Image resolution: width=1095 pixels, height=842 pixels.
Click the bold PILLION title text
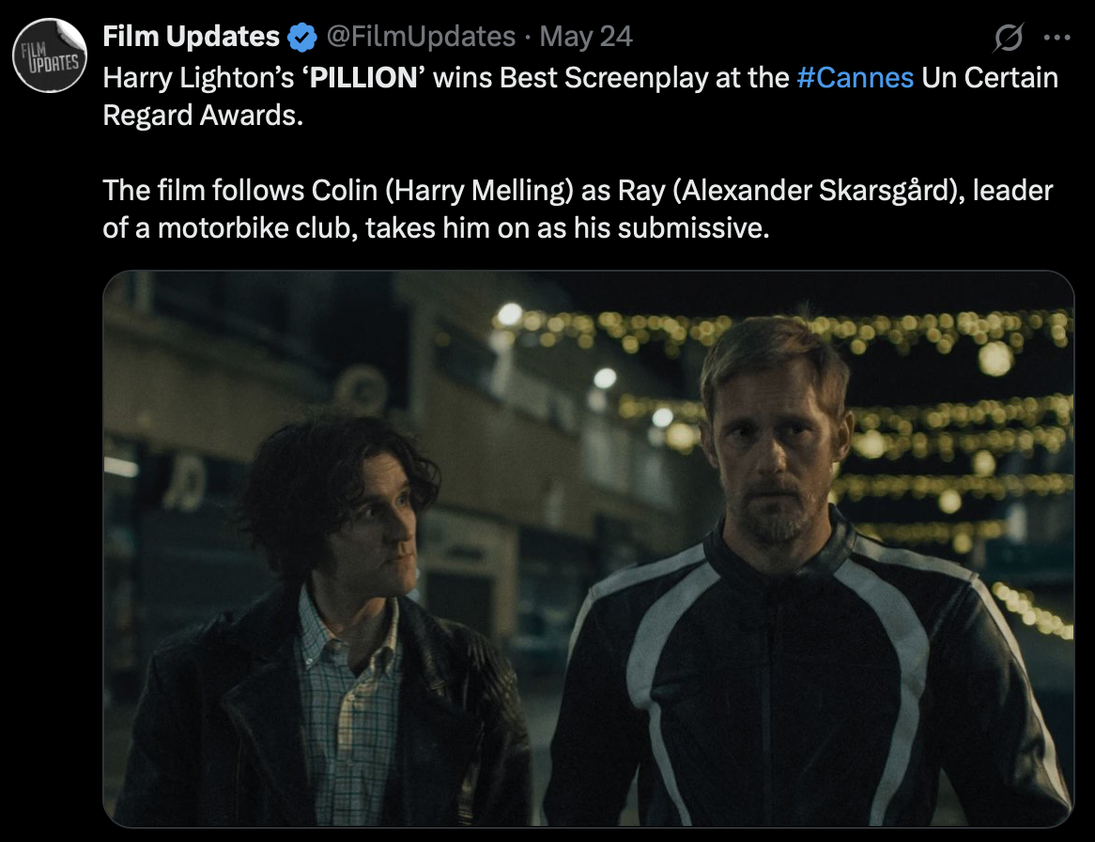coord(363,78)
